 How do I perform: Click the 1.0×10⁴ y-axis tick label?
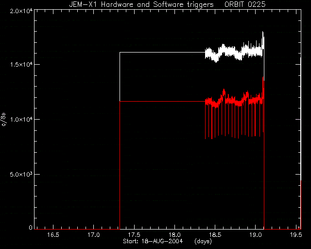(21, 119)
